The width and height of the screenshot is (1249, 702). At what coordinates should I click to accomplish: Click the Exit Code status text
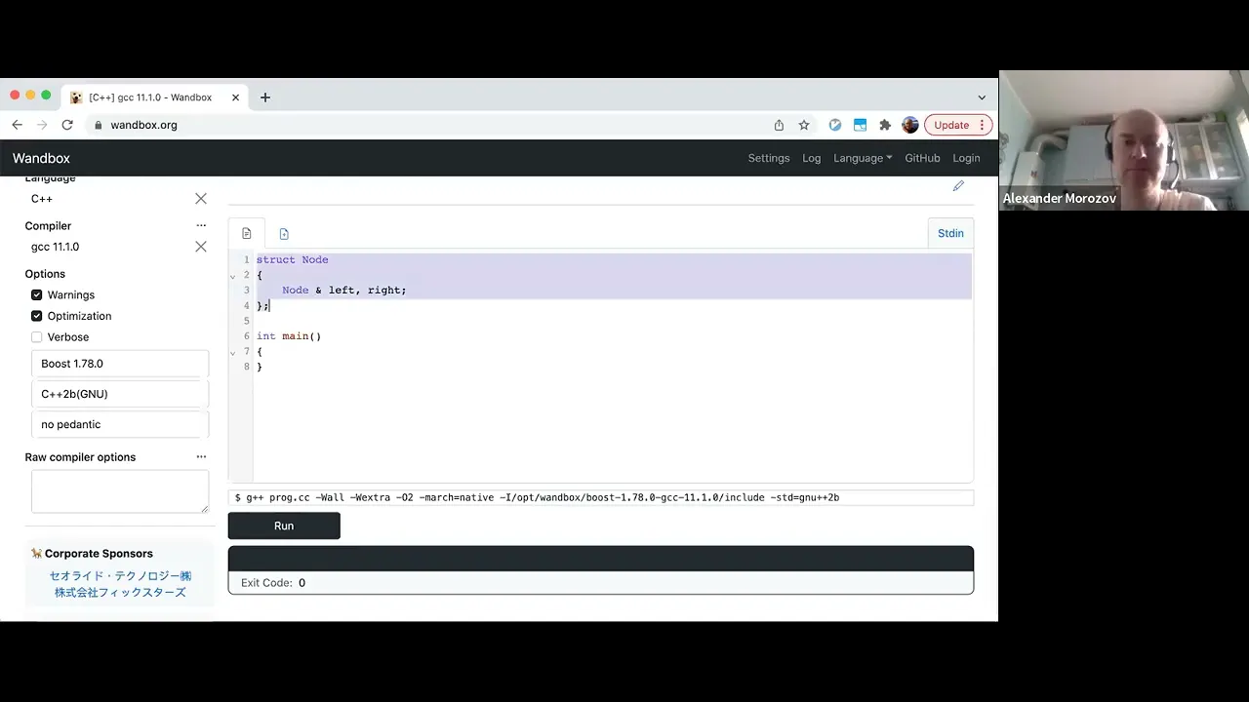coord(273,582)
